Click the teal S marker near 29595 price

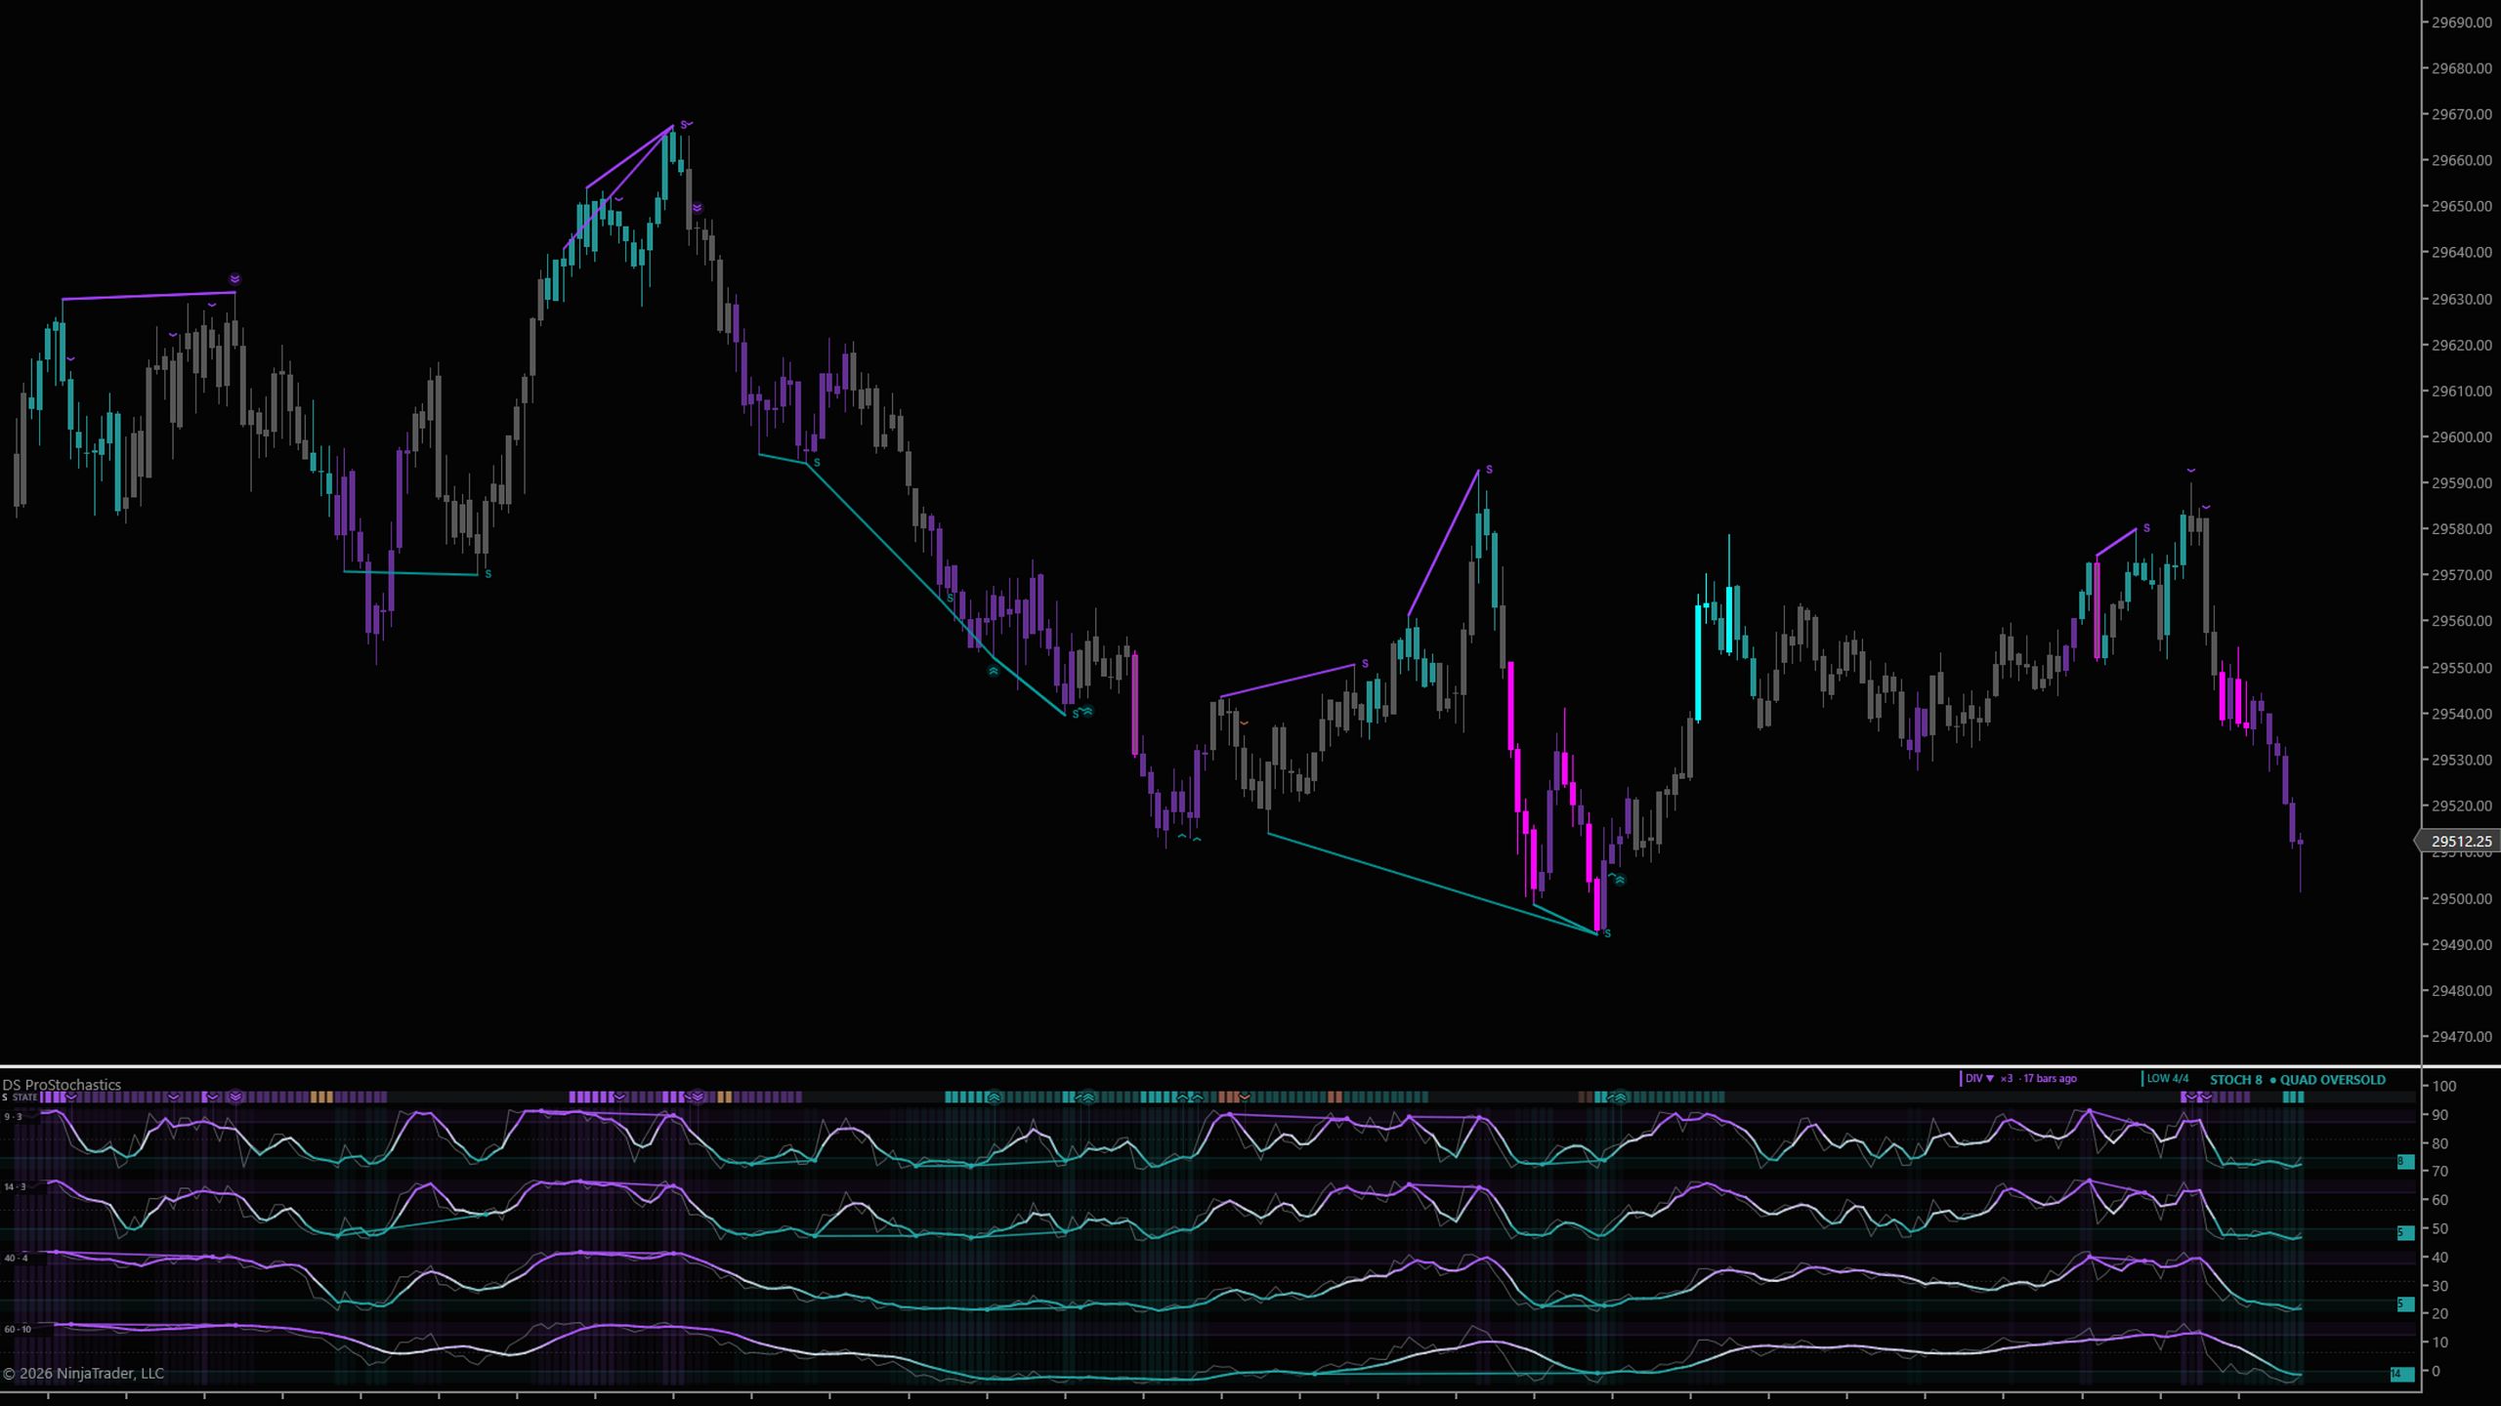817,463
